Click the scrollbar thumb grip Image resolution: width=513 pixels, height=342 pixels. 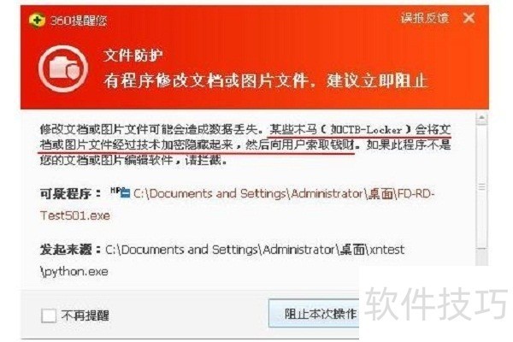pyautogui.click(x=481, y=186)
